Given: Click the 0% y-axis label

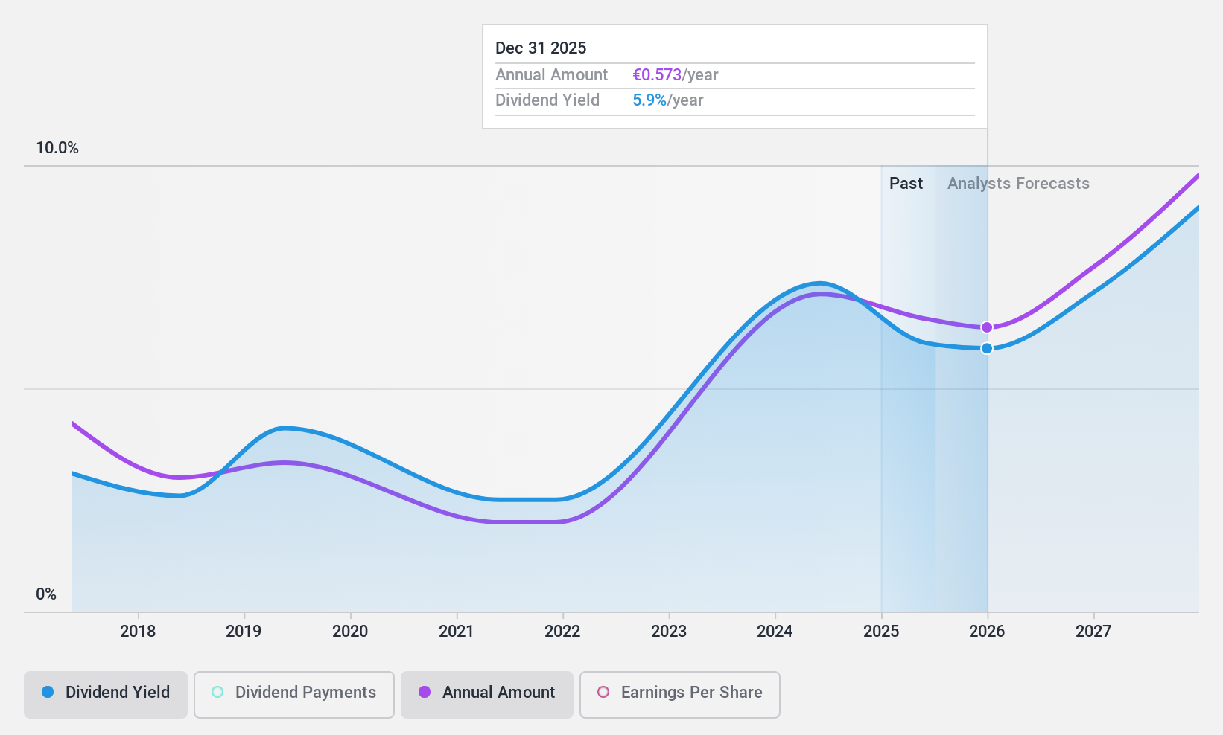Looking at the screenshot, I should click(46, 594).
